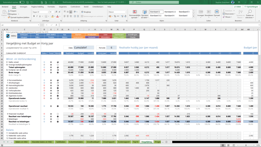The image size is (261, 147).
Task: Expand the cell styles gallery
Action: coord(193,16)
